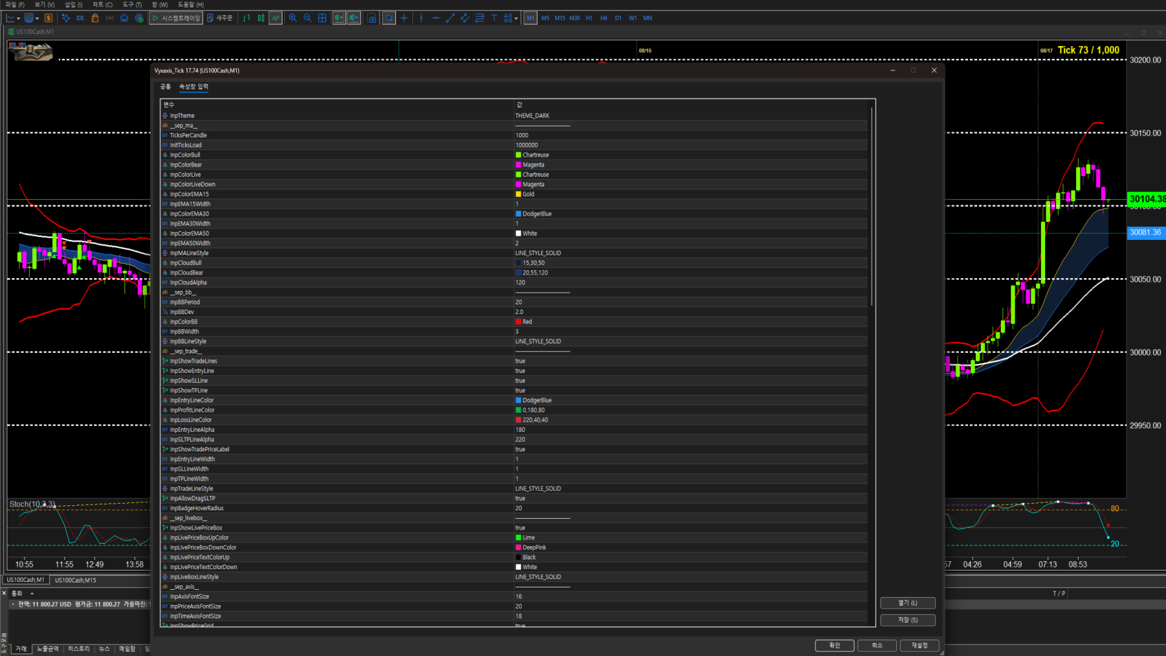Select the trendline drawing tool

[450, 18]
